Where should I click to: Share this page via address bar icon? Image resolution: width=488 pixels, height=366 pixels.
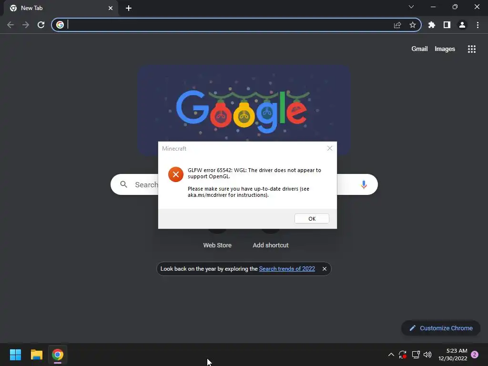397,25
